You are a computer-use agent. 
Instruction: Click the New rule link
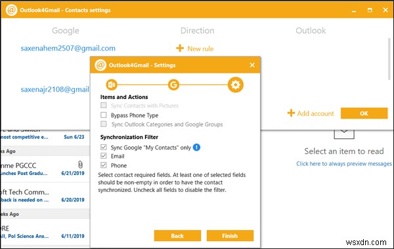pos(200,48)
